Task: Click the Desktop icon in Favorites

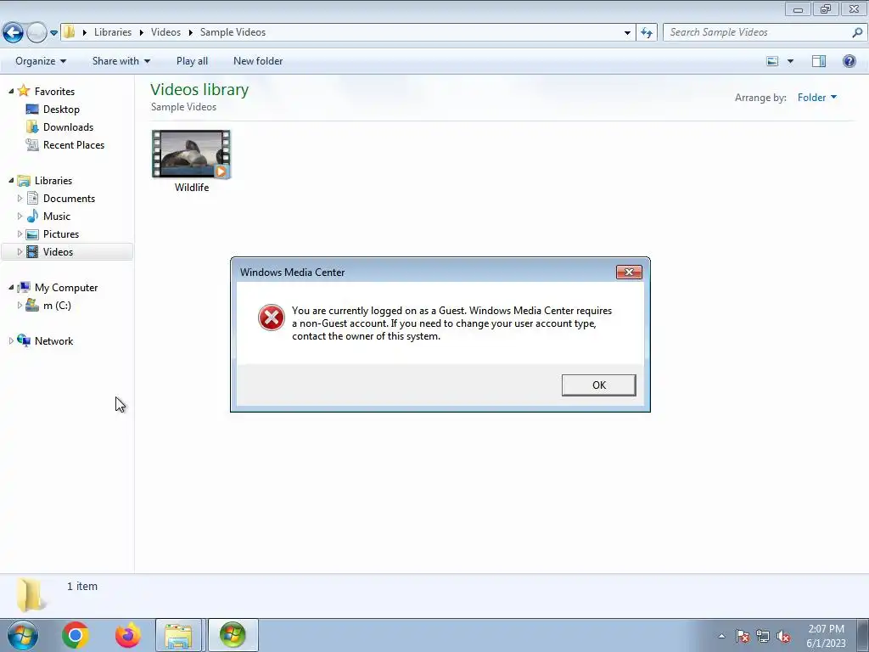Action: click(32, 110)
